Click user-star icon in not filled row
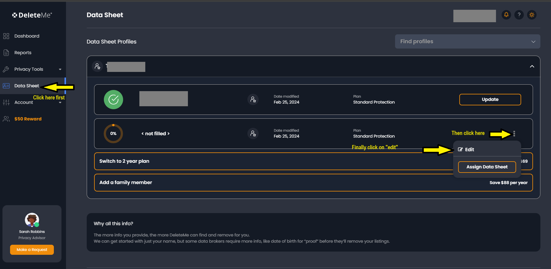This screenshot has width=551, height=269. [253, 133]
